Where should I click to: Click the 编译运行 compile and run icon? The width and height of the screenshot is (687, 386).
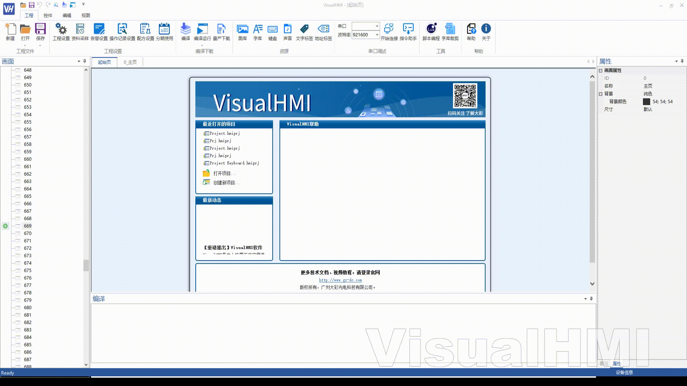[202, 29]
